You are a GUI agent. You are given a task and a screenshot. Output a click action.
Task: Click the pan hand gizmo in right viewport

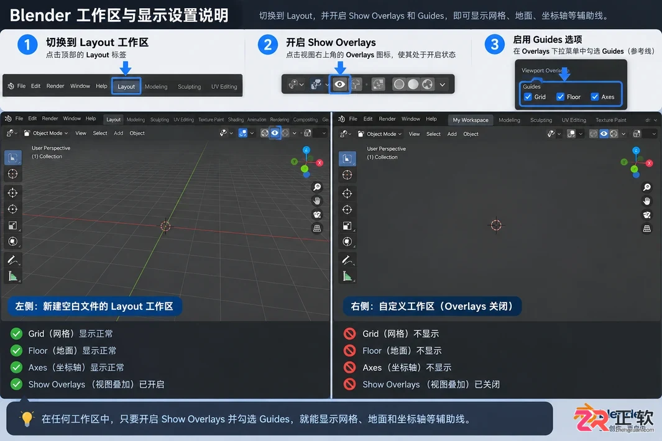(647, 201)
